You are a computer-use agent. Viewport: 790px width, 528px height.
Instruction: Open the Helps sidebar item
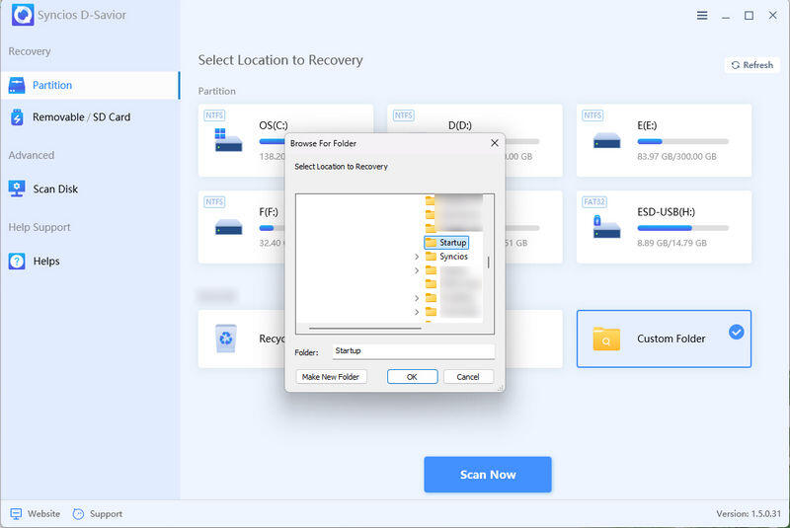pos(46,262)
